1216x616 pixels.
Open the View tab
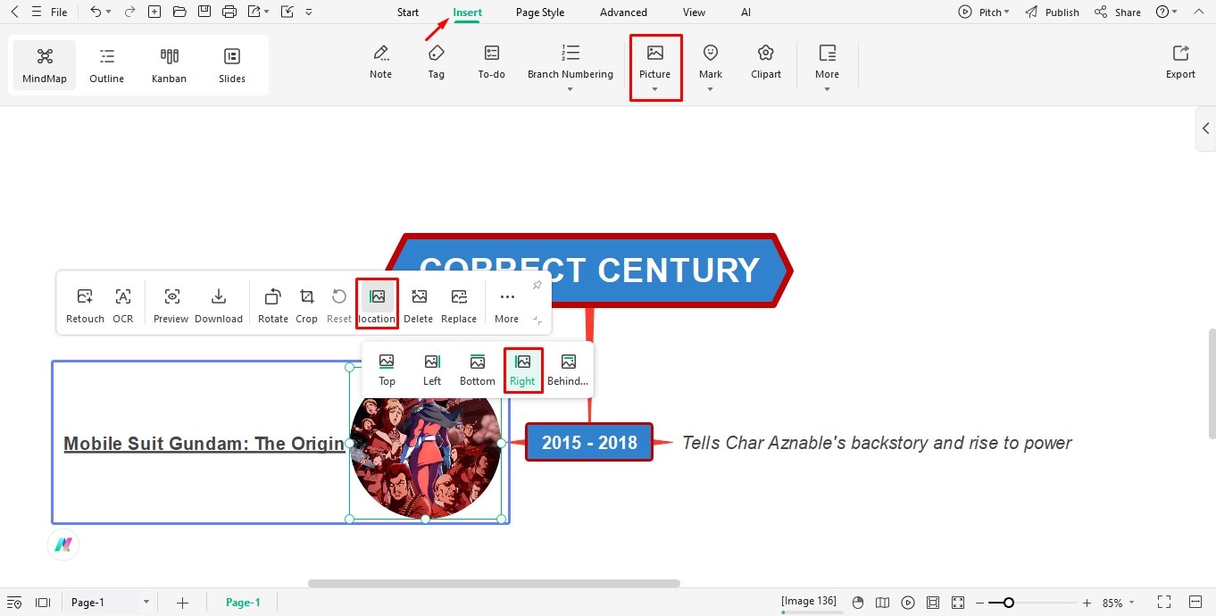pos(694,12)
